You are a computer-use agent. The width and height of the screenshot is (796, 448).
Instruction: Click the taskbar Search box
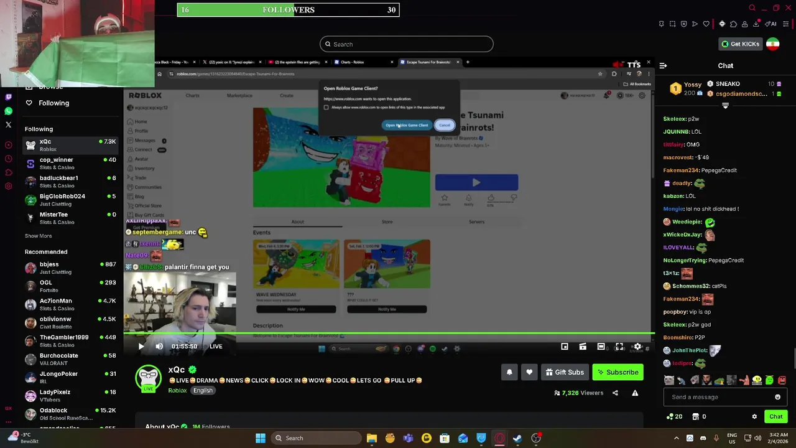[x=315, y=438]
